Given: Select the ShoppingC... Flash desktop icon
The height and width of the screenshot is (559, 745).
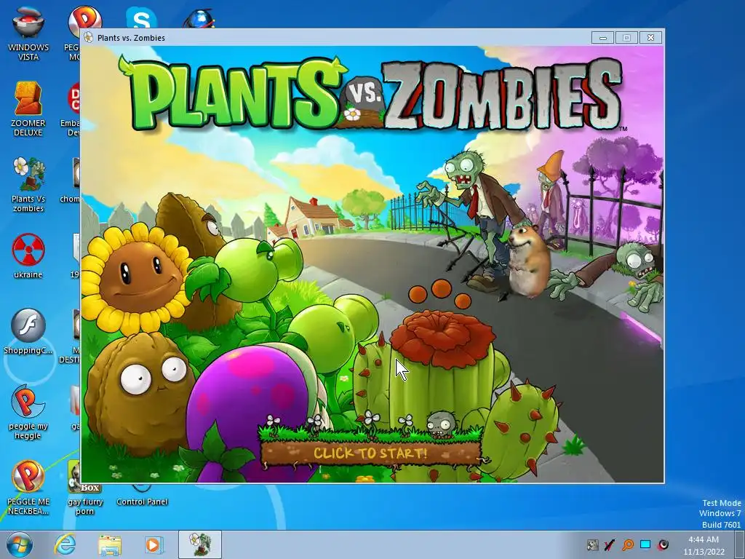Looking at the screenshot, I should point(28,331).
